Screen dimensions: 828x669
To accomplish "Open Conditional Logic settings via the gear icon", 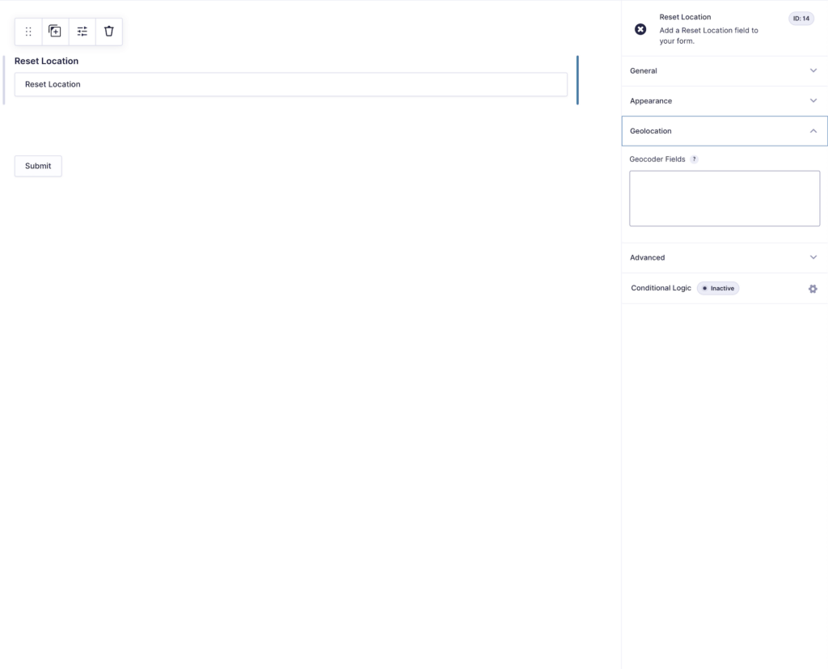I will coord(813,288).
